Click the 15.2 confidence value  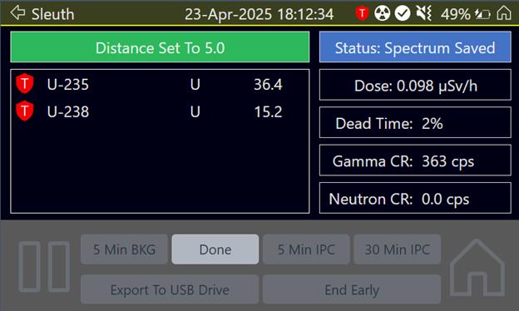(268, 111)
